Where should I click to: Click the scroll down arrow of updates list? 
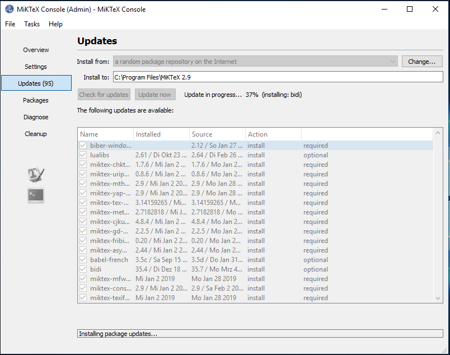tap(438, 298)
